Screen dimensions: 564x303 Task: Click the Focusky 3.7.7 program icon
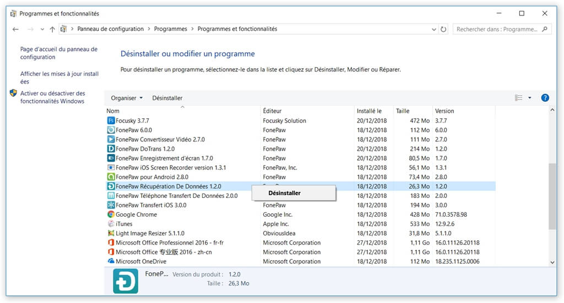tap(111, 120)
